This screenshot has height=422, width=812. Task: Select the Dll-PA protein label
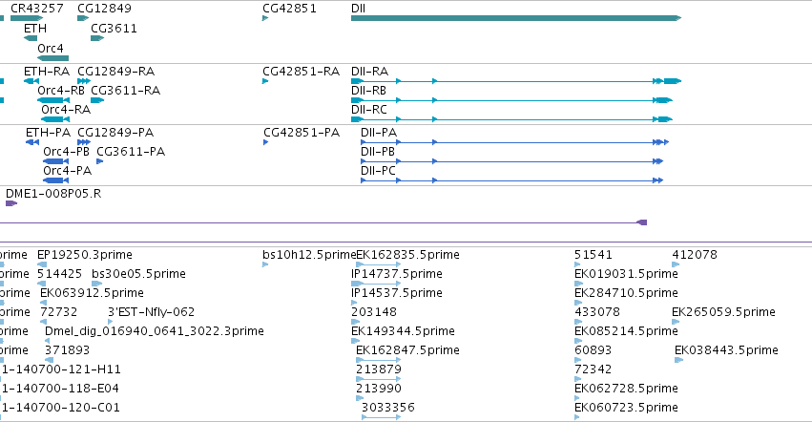click(379, 132)
